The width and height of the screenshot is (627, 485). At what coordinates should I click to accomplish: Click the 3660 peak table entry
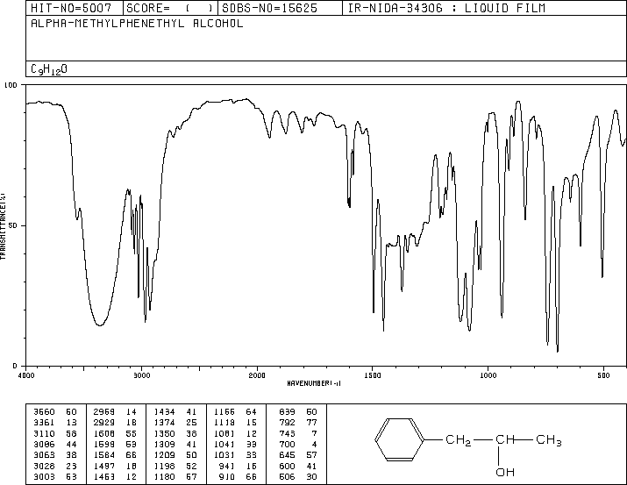pos(44,412)
